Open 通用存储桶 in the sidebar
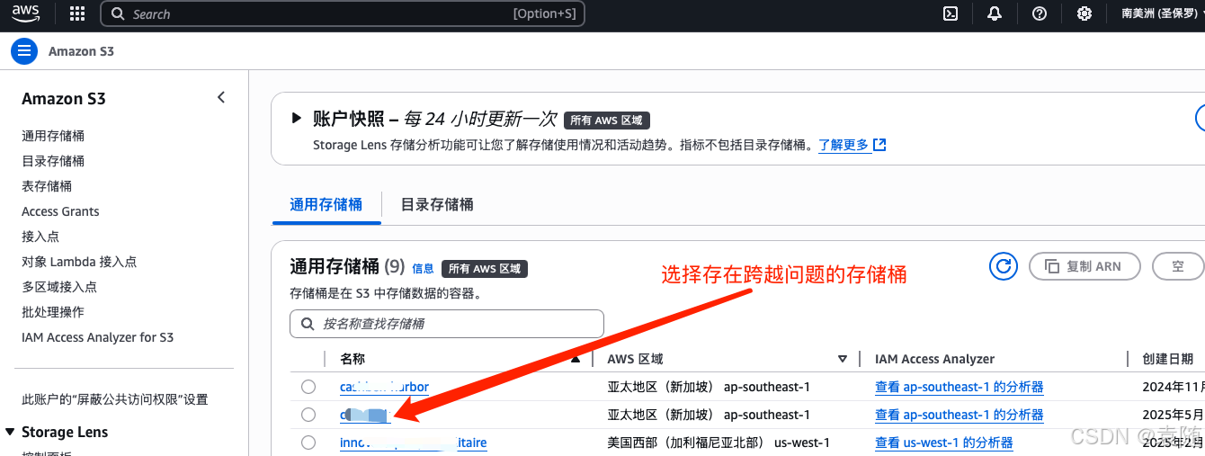Viewport: 1205px width, 456px height. 53,136
